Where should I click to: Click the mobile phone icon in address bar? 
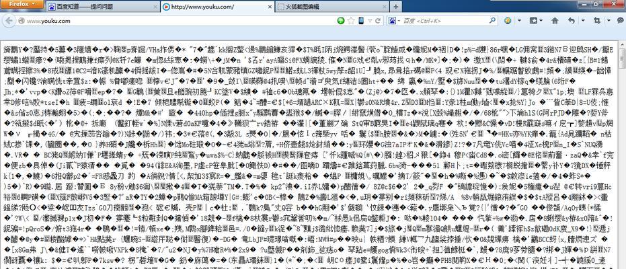(361, 21)
